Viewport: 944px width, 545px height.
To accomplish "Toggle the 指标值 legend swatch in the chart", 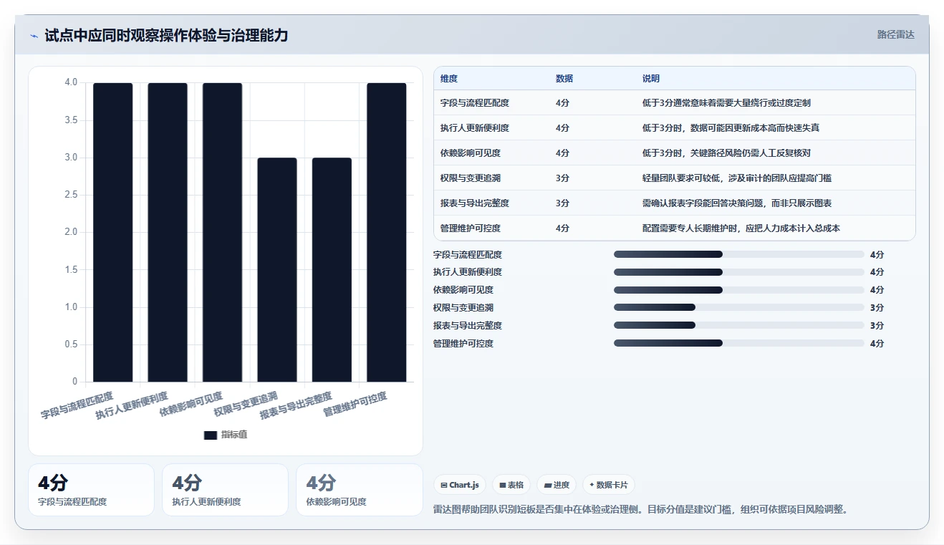I will click(x=211, y=435).
